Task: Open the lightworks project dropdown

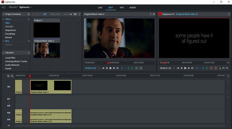Action: click(26, 7)
